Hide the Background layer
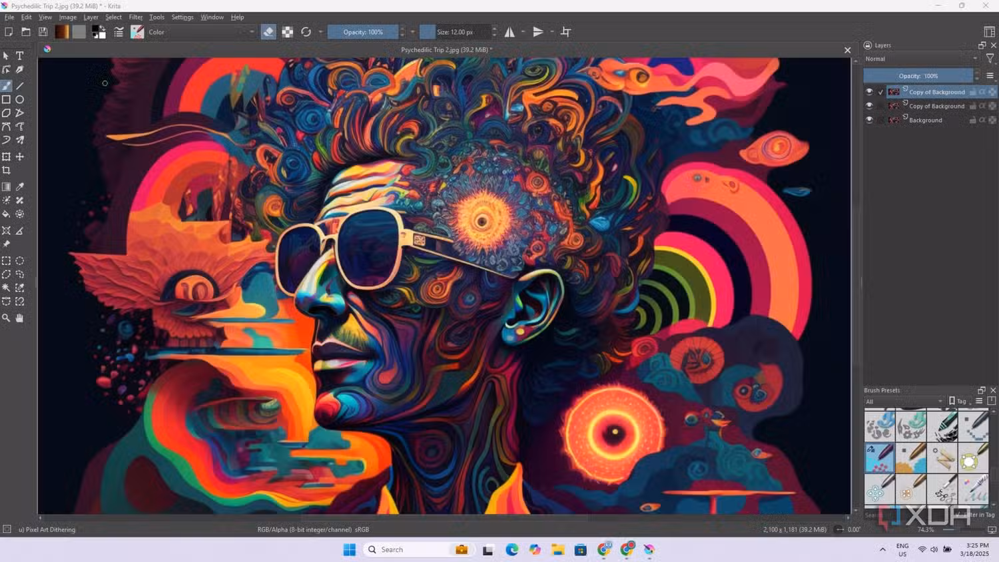 pyautogui.click(x=869, y=120)
